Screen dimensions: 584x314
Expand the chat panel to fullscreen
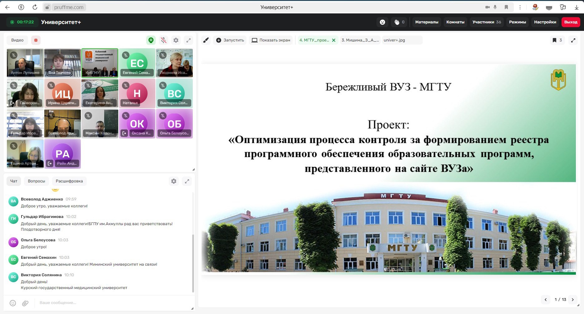pyautogui.click(x=187, y=181)
